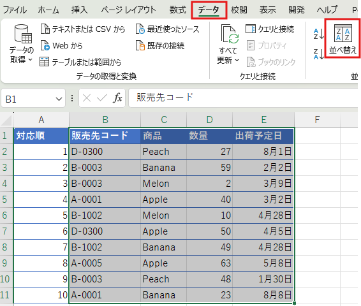Select row 6 header
This screenshot has width=361, height=306.
(x=5, y=215)
